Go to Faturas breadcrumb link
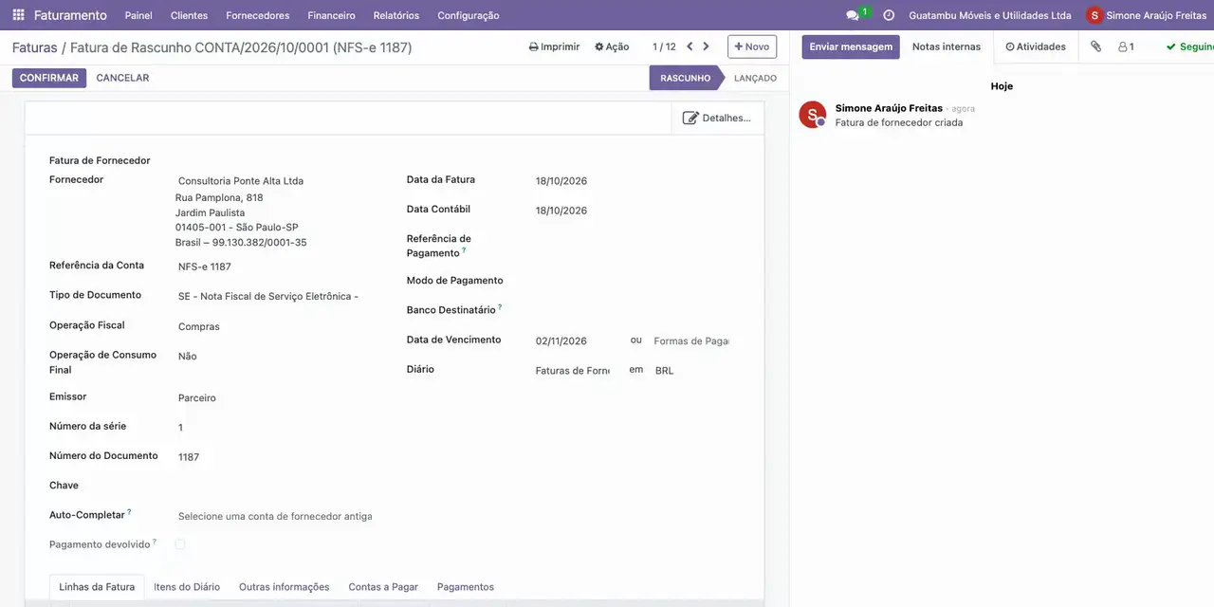Viewport: 1214px width, 607px height. point(35,47)
